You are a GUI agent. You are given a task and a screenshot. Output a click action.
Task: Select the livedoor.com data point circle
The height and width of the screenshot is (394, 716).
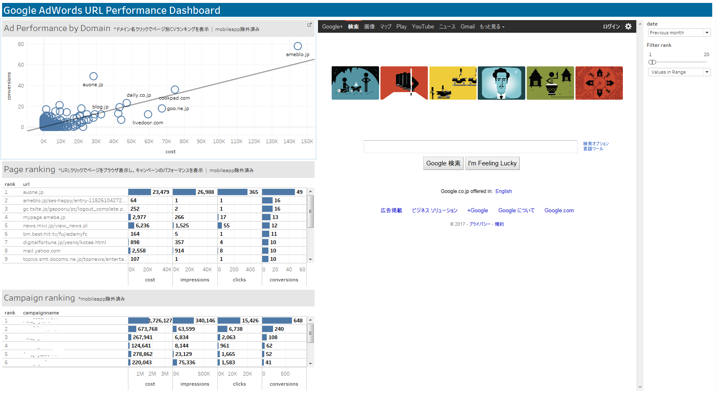coord(148,114)
